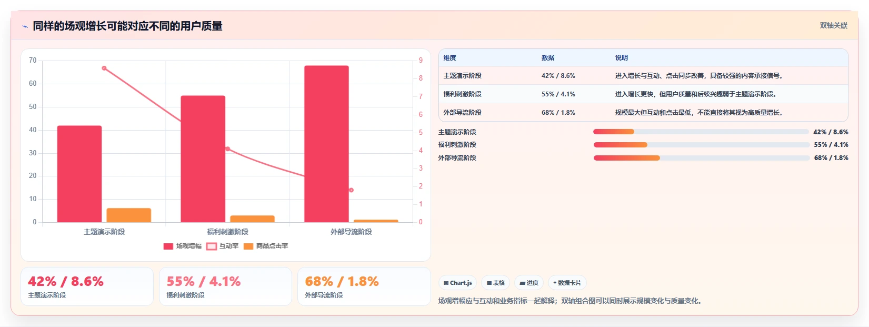Click progress value 68% / 1.8%
This screenshot has height=327, width=869.
pyautogui.click(x=831, y=158)
